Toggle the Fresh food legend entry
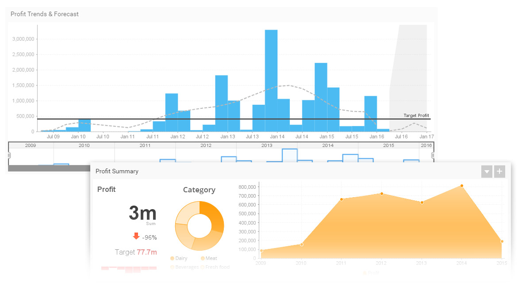 click(x=215, y=267)
